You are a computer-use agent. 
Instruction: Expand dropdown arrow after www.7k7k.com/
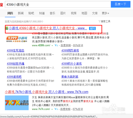(x=52, y=109)
